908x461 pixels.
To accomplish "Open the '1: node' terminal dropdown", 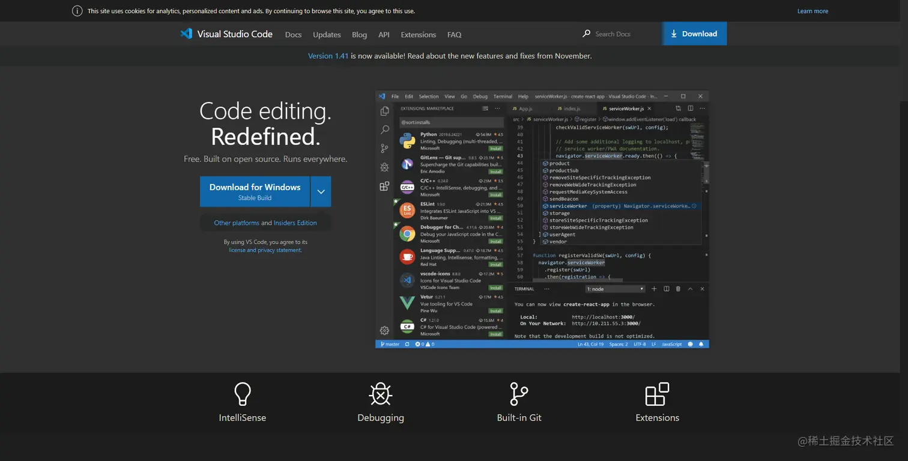I will coord(615,289).
